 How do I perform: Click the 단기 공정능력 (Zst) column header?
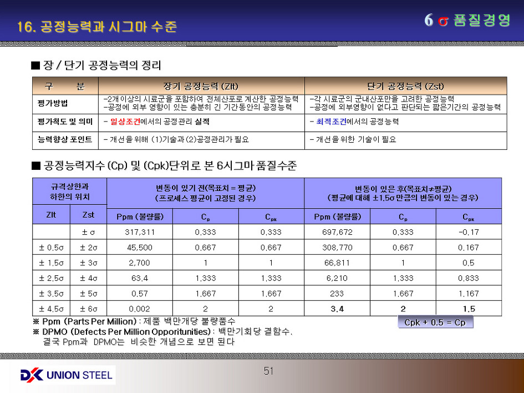[405, 85]
